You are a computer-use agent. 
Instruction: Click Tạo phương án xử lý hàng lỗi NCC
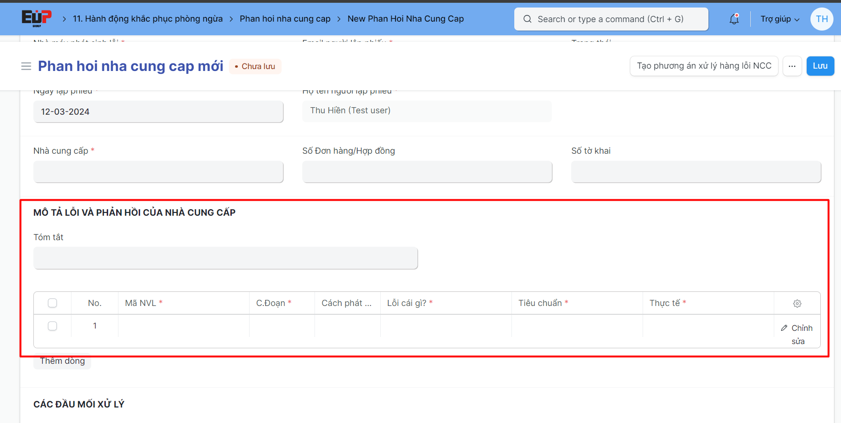[x=704, y=66]
